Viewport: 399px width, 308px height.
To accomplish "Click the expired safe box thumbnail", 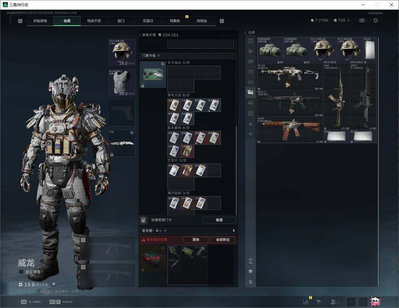I will (153, 258).
